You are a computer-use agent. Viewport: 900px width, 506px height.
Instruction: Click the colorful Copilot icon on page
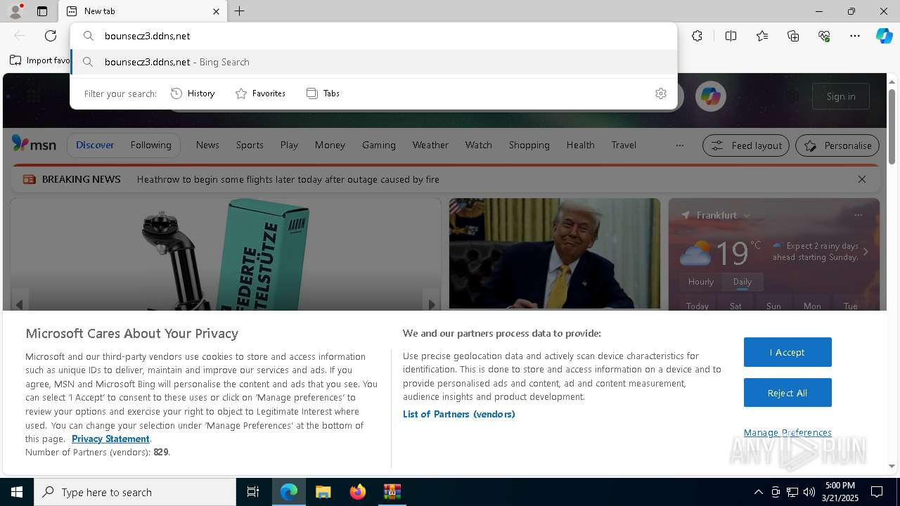[x=711, y=96]
